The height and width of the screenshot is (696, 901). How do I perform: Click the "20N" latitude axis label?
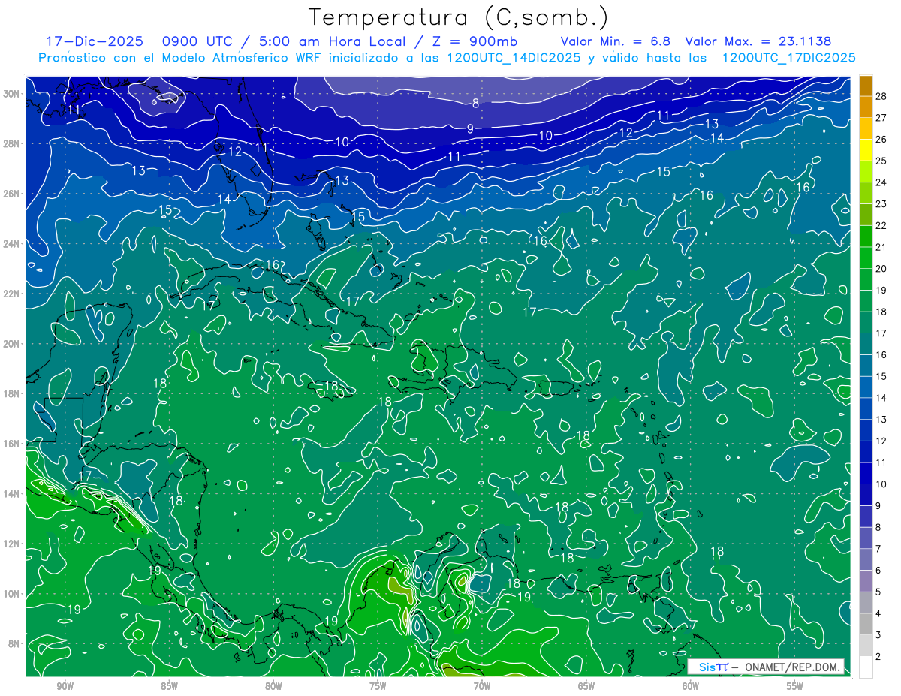(11, 343)
